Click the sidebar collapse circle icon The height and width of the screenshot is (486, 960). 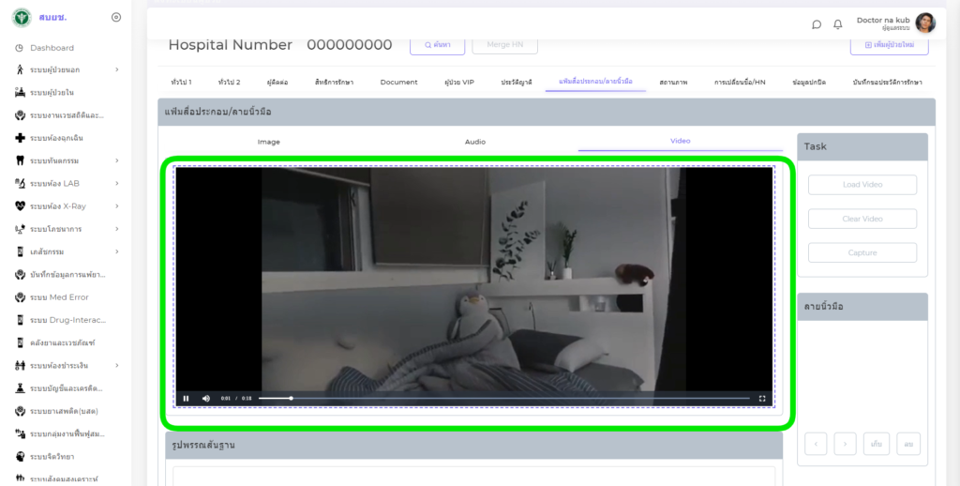[116, 17]
